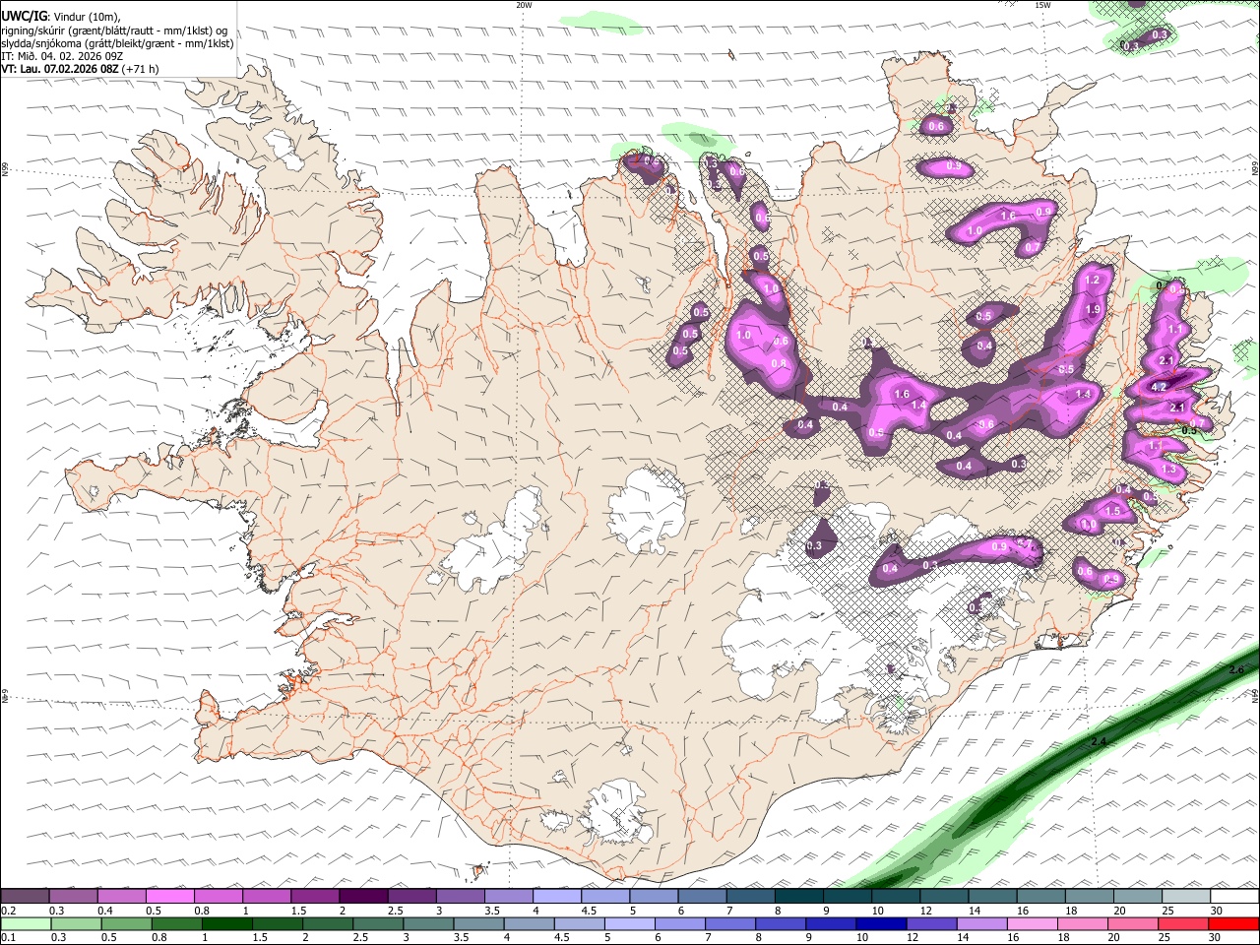1260x945 pixels.
Task: Pick the darkest purple upper swatch starting at 2
Action: coord(363,897)
